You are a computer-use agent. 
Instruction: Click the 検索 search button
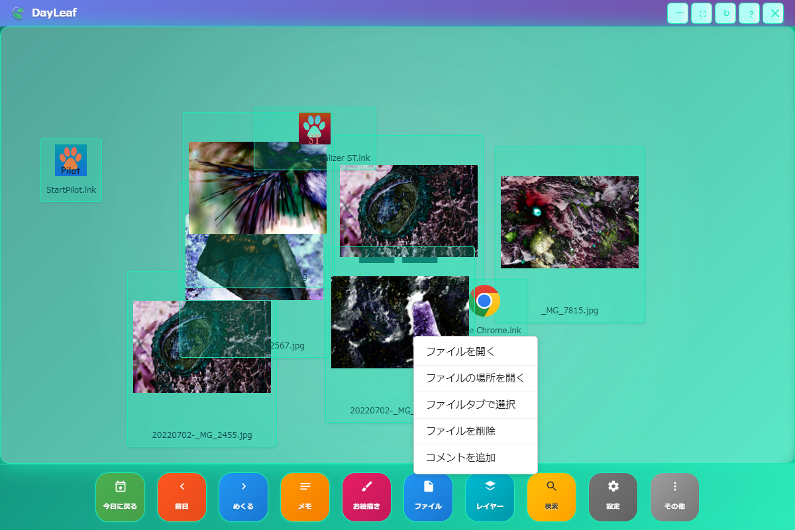click(x=551, y=497)
